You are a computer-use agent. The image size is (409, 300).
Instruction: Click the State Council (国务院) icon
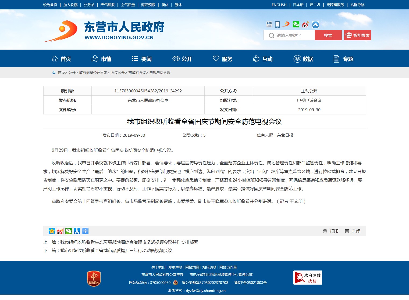coord(269,25)
